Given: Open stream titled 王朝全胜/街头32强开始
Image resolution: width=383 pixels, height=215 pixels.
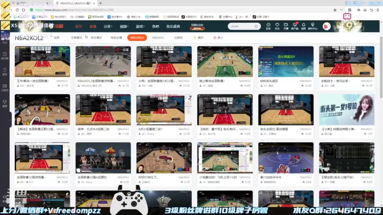Looking at the screenshot, I should 338,177.
